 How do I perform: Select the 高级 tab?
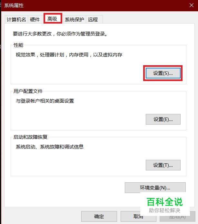click(52, 19)
